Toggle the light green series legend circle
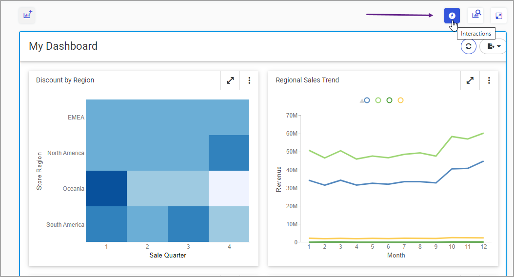 point(378,100)
